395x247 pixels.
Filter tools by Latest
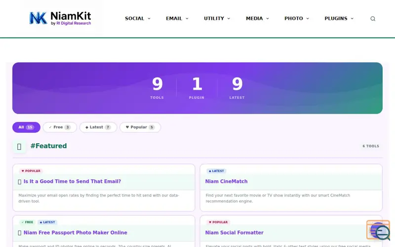pos(98,127)
